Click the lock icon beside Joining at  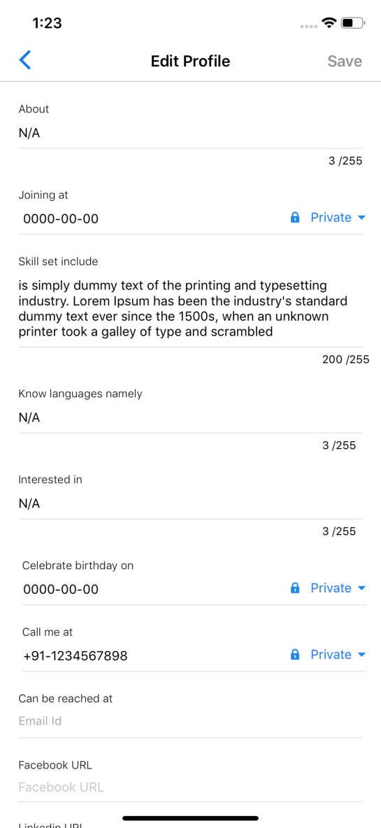pyautogui.click(x=295, y=217)
